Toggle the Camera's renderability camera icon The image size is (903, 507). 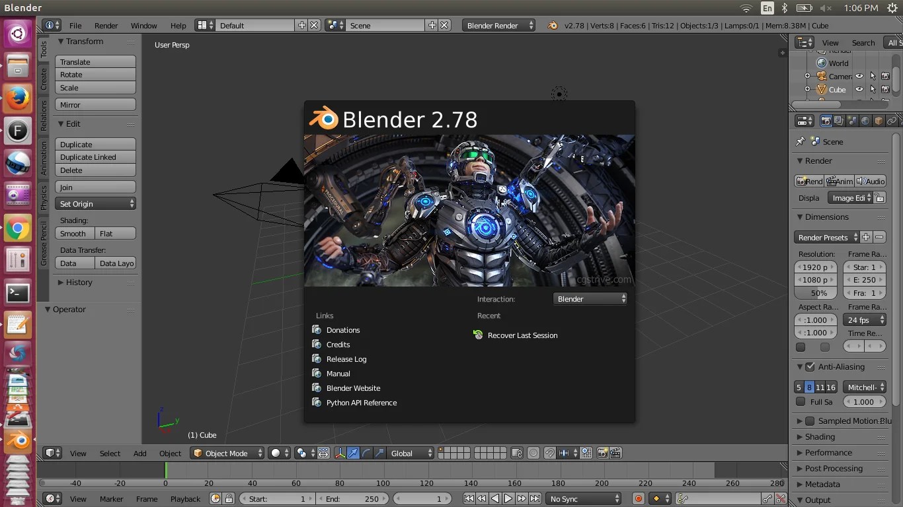tap(885, 77)
